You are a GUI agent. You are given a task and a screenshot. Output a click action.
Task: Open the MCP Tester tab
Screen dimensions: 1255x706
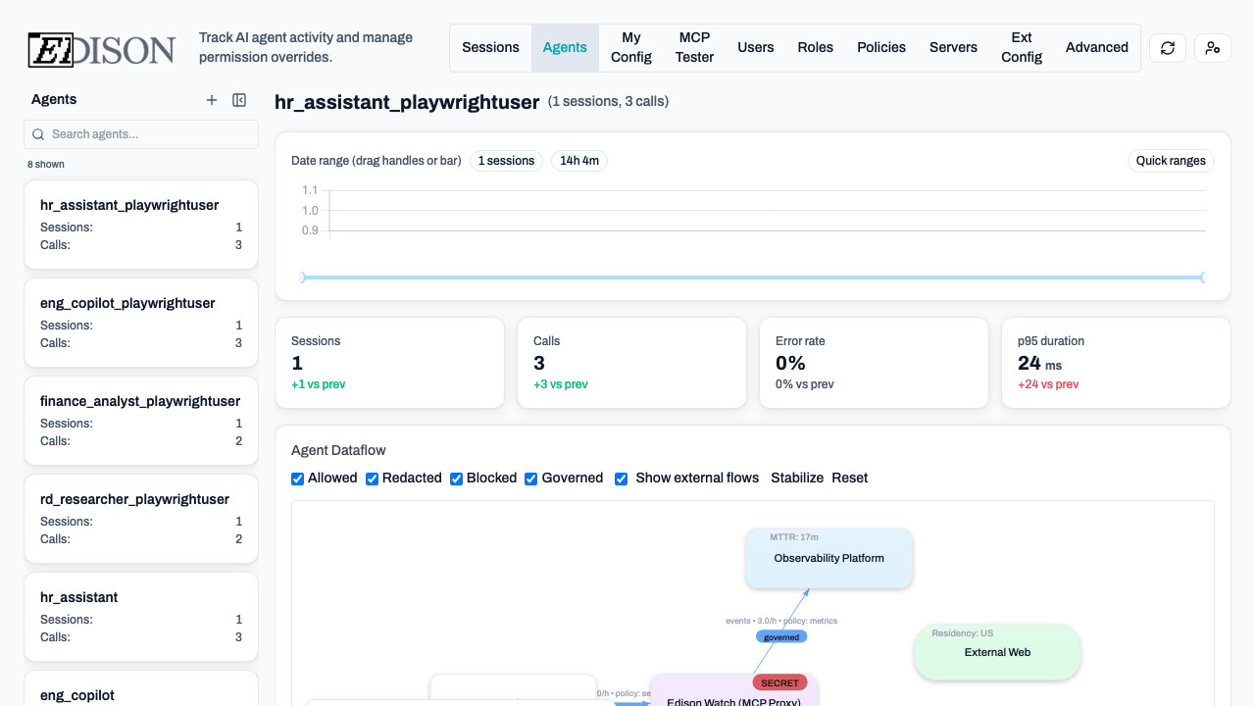point(694,47)
